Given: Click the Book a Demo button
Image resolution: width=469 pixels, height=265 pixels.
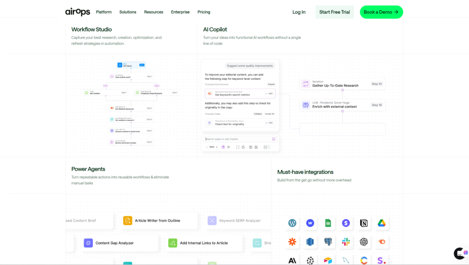Looking at the screenshot, I should 382,12.
